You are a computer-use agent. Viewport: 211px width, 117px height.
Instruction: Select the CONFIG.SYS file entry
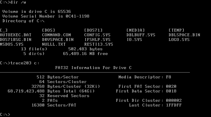(97, 35)
